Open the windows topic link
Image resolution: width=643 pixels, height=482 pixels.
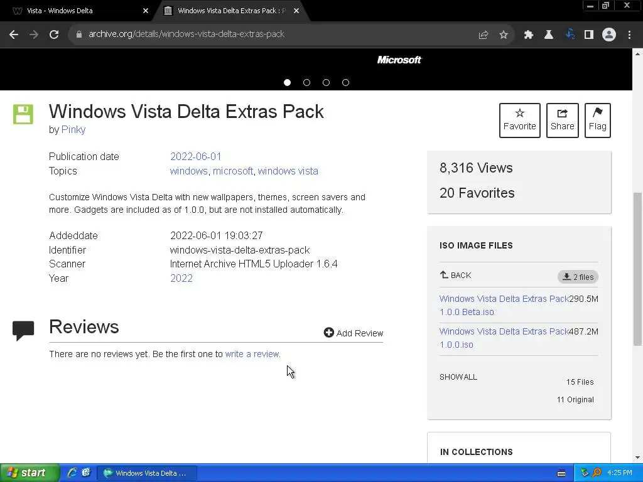[188, 171]
